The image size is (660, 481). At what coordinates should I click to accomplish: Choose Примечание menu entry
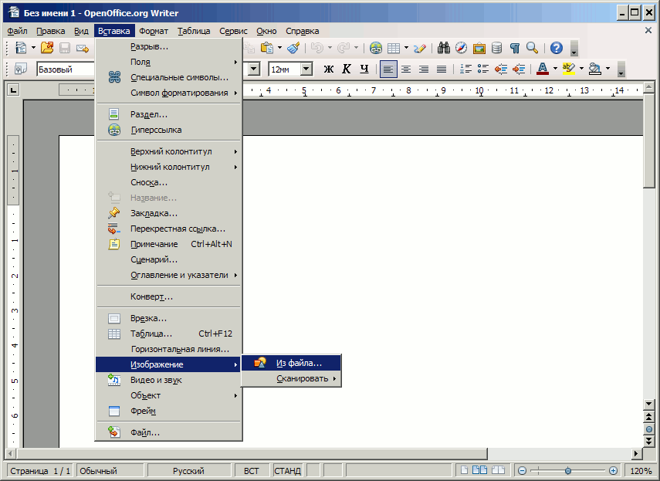pos(169,244)
